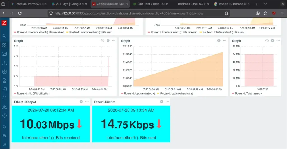This screenshot has width=287, height=149.
Task: Click the Zabbix logo in the sidebar
Action: (x=4, y=23)
